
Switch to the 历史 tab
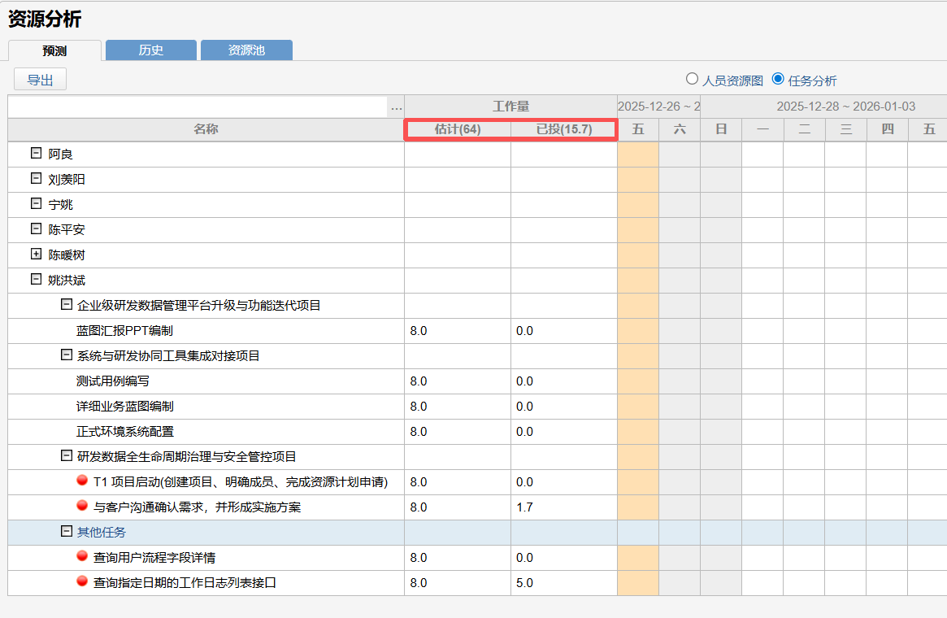pyautogui.click(x=151, y=50)
